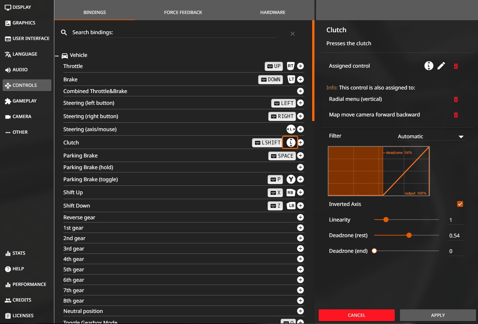478x324 pixels.
Task: Click the search magnifier icon
Action: tap(64, 33)
